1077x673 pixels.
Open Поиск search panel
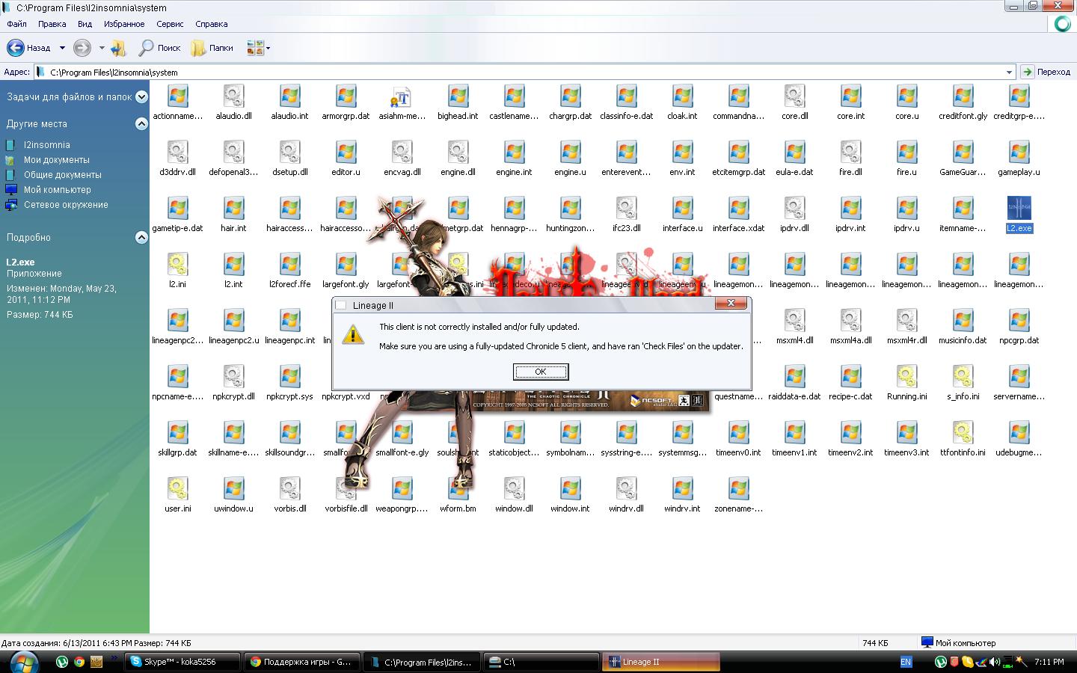click(x=160, y=48)
